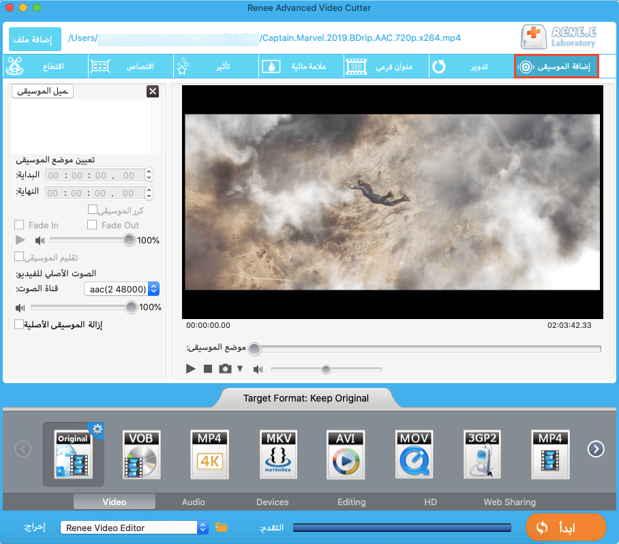Mute the original video audio speaker icon
The image size is (619, 544).
[x=20, y=307]
